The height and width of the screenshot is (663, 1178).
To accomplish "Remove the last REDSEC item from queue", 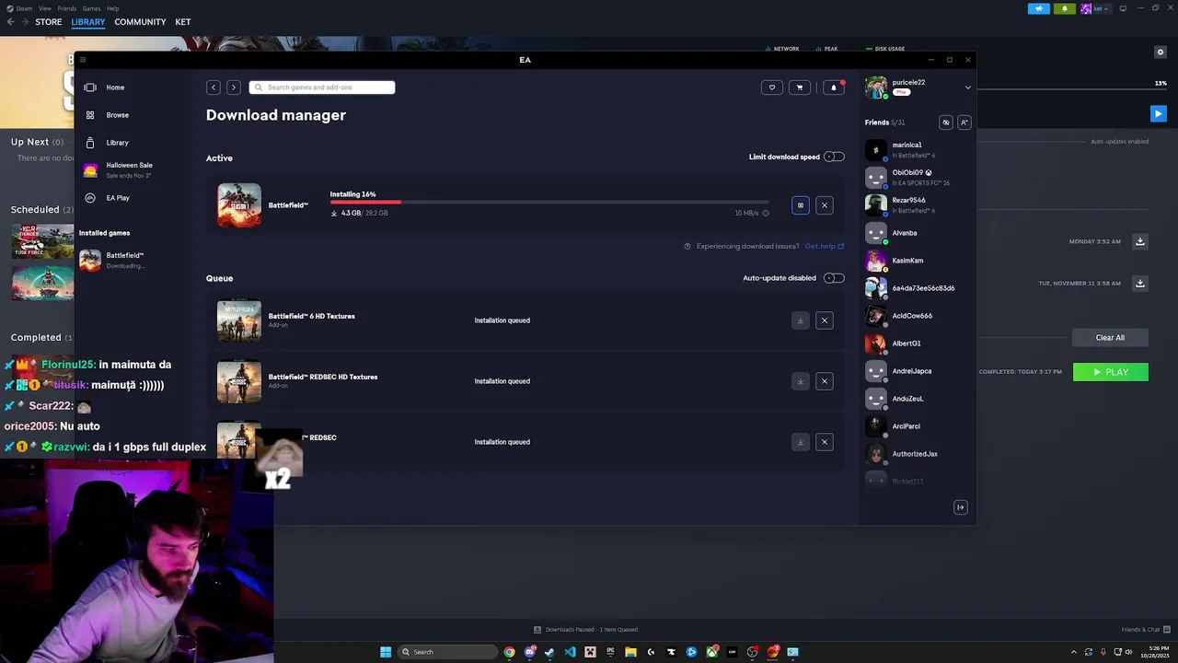I will pyautogui.click(x=825, y=442).
